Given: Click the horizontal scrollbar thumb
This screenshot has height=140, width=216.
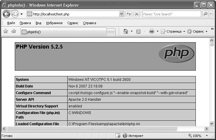Looking at the screenshot, I should (x=92, y=129).
